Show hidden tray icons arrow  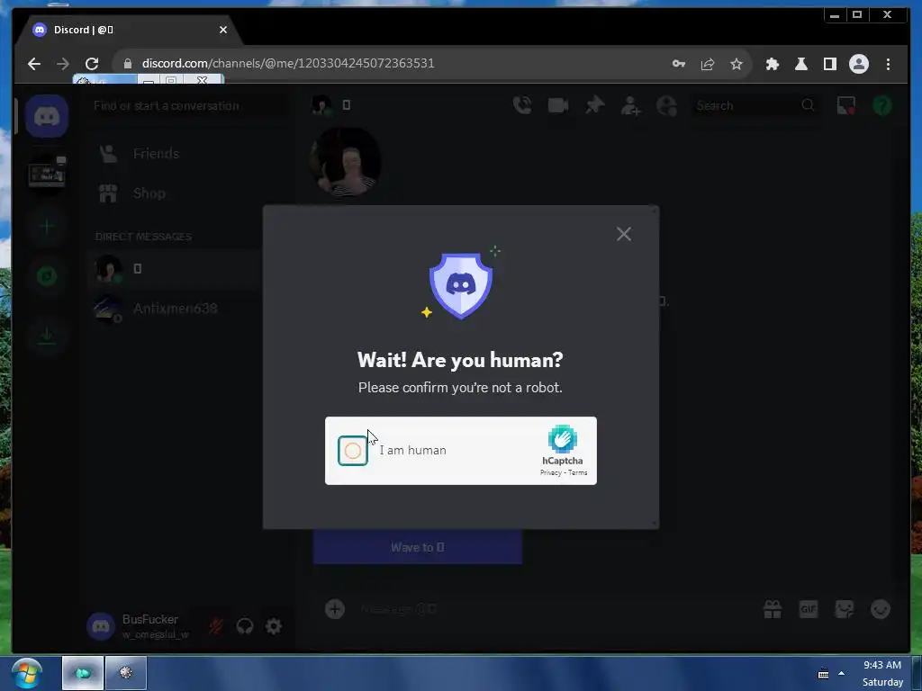842,673
